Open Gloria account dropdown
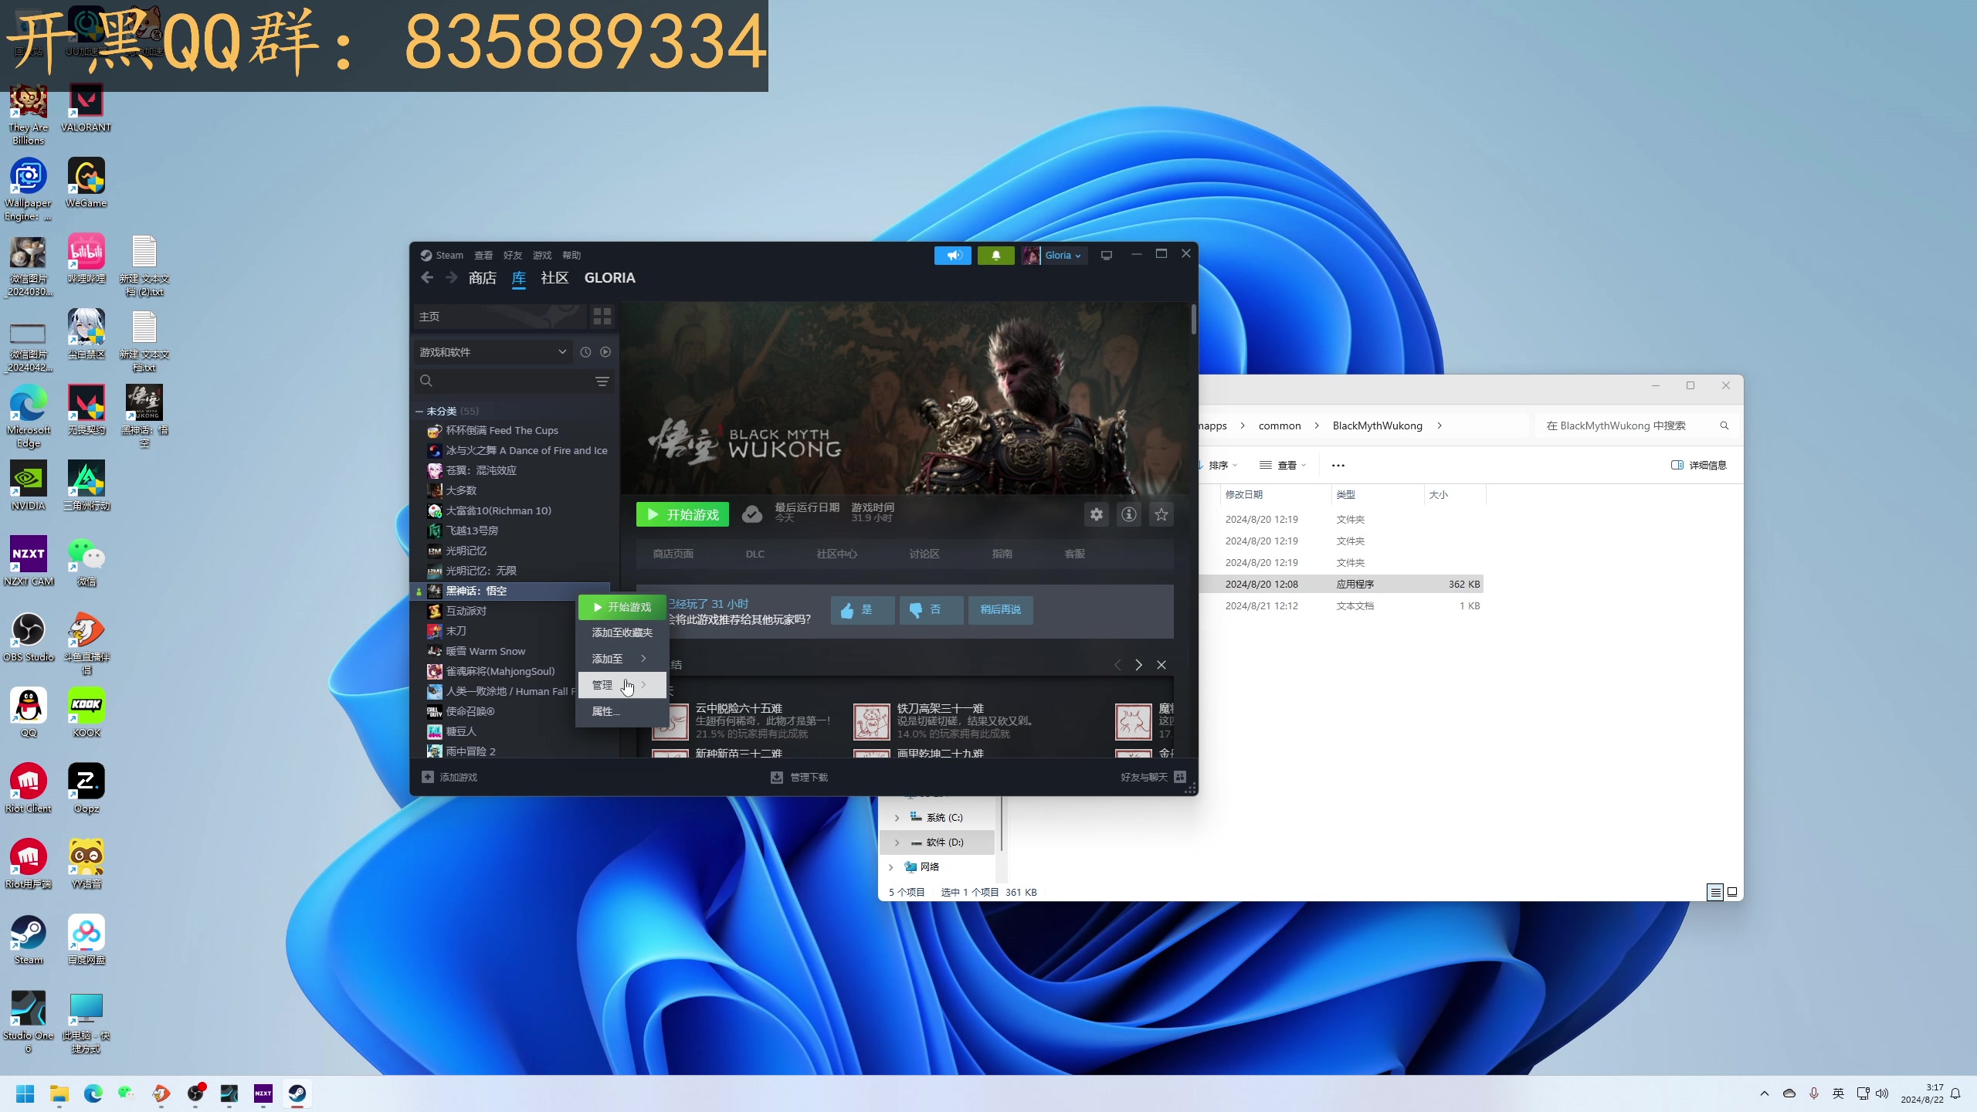The image size is (1977, 1112). [x=1055, y=256]
